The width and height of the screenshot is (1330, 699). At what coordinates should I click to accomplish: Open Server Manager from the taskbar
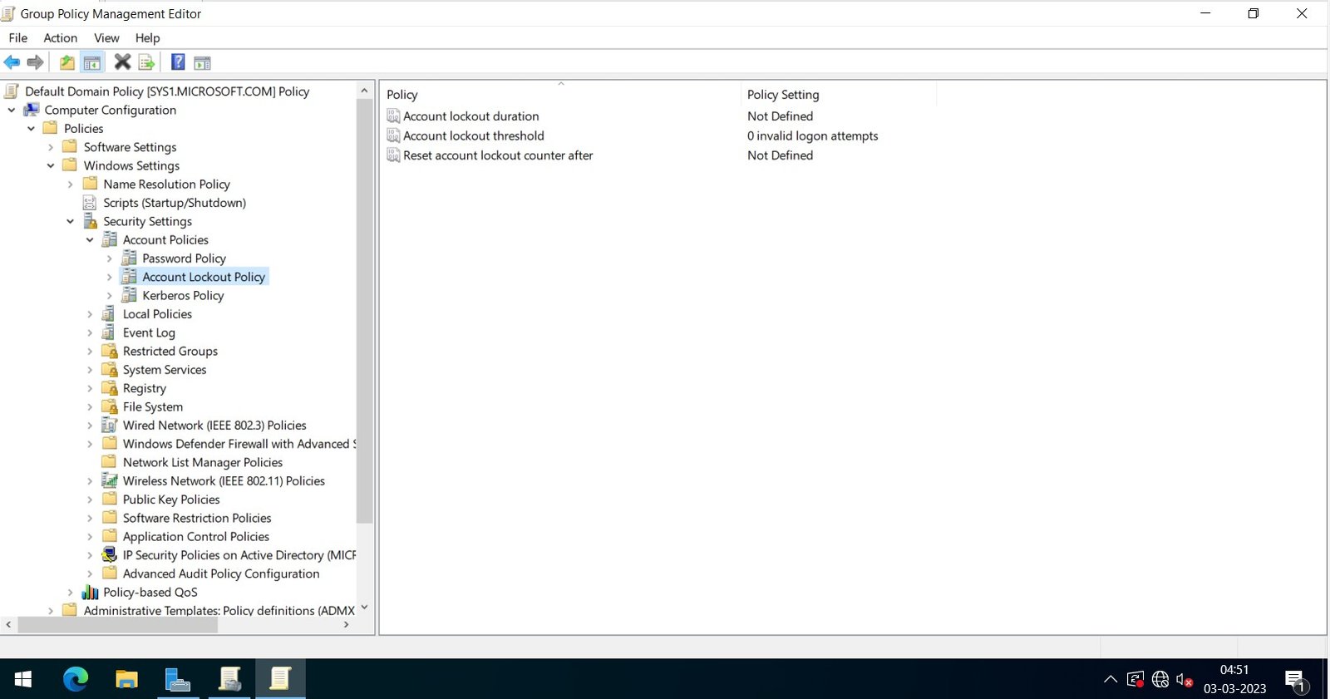tap(178, 679)
